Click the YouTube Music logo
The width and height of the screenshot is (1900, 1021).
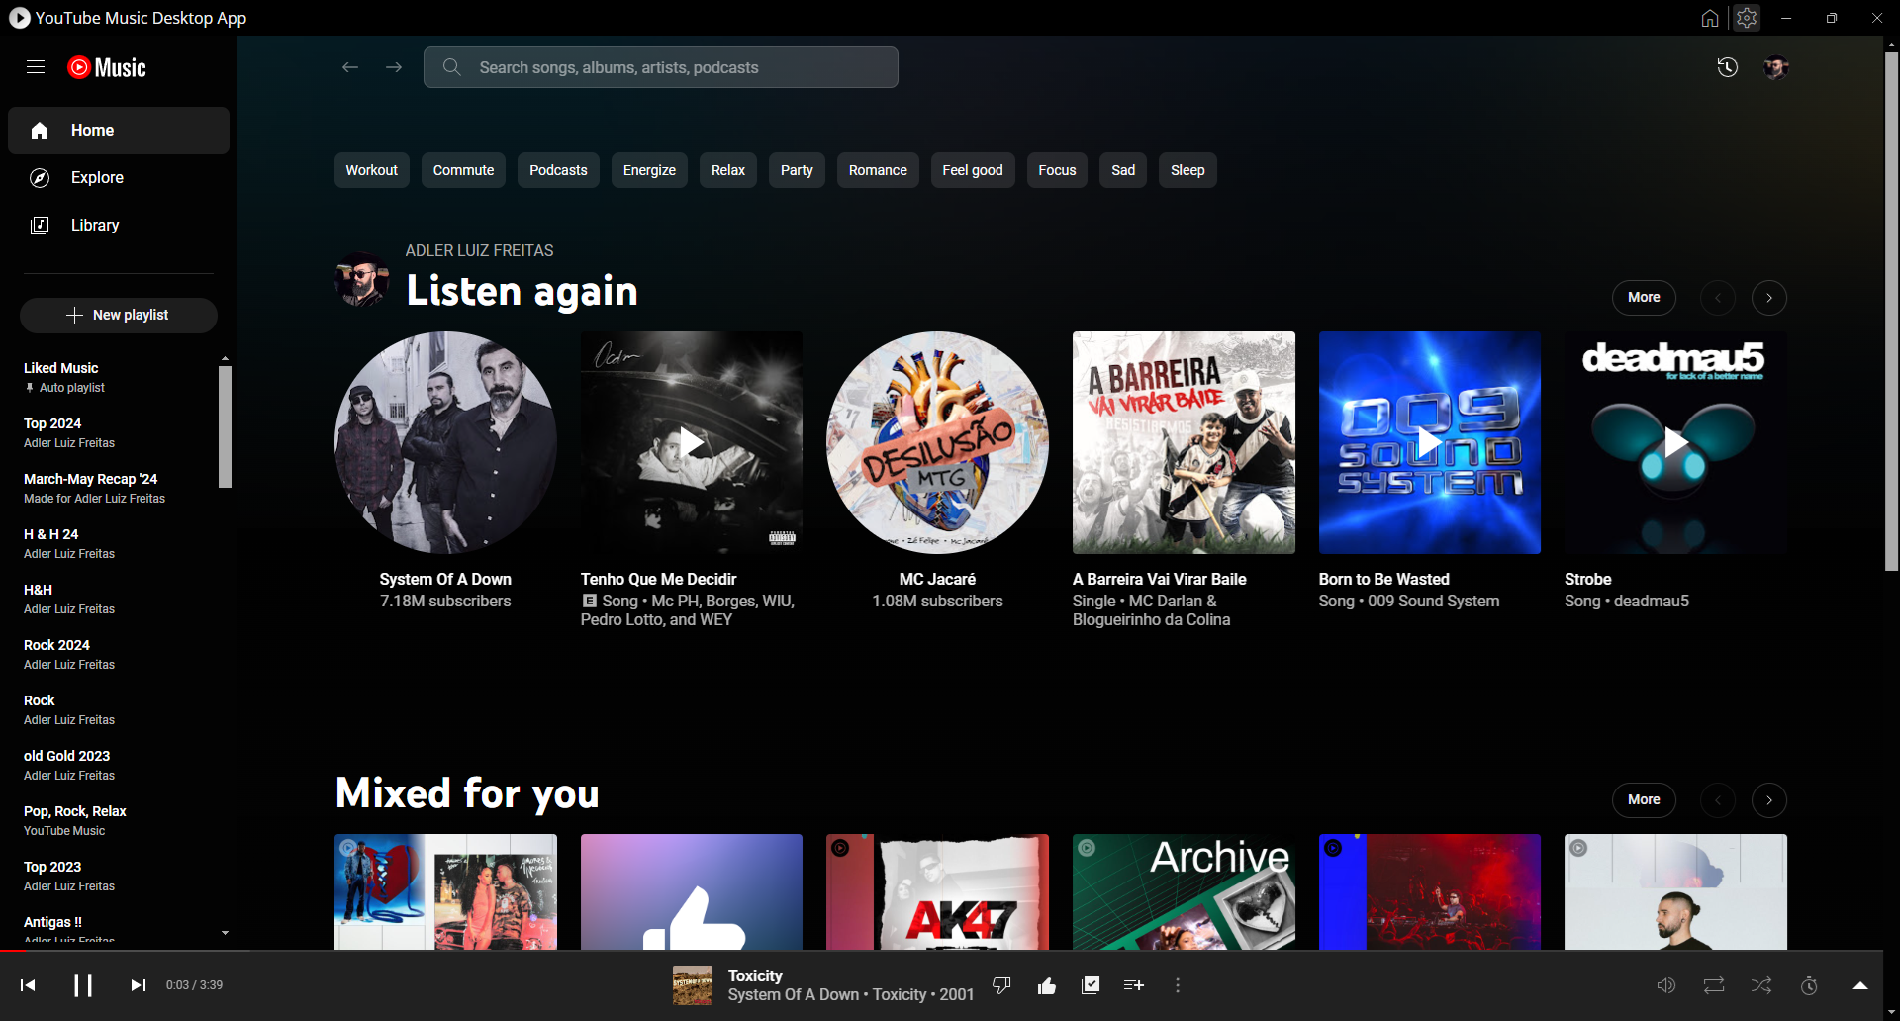(x=107, y=66)
